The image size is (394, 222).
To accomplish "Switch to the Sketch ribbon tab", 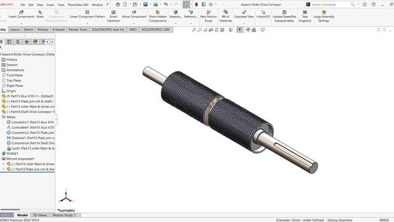I will 28,30.
